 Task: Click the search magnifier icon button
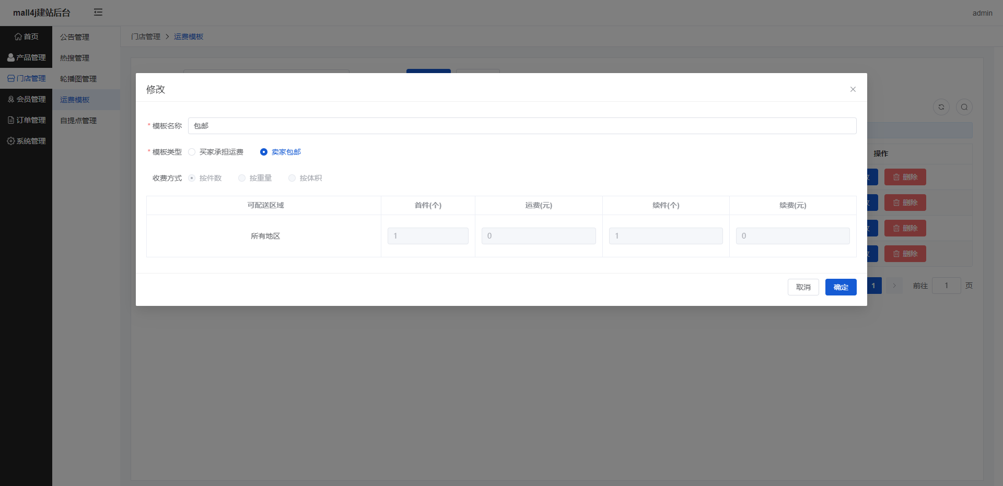pyautogui.click(x=964, y=107)
